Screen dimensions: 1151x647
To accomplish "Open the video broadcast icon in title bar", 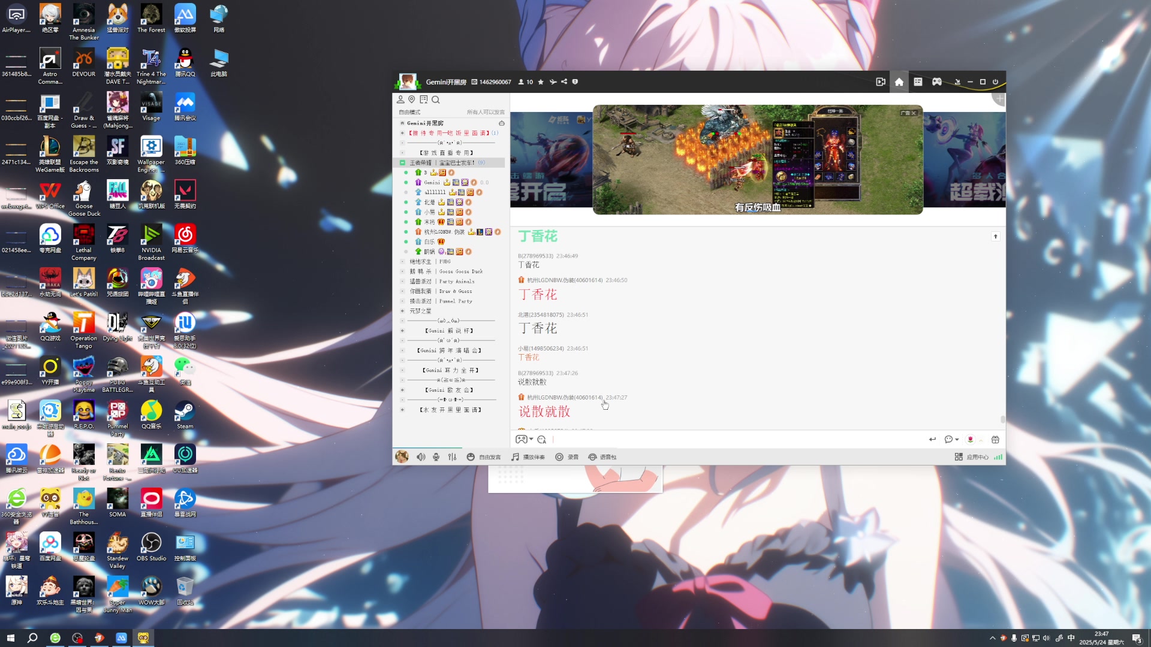I will tap(881, 82).
